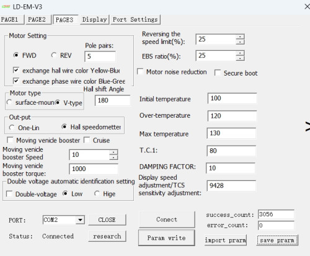Click the DAMPING FACTOR input field
The width and height of the screenshot is (310, 256).
(231, 168)
